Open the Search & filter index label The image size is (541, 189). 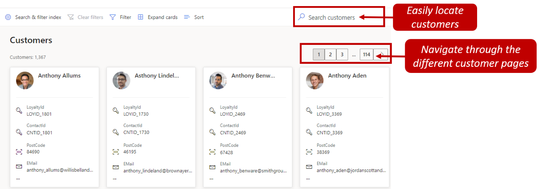tap(38, 17)
